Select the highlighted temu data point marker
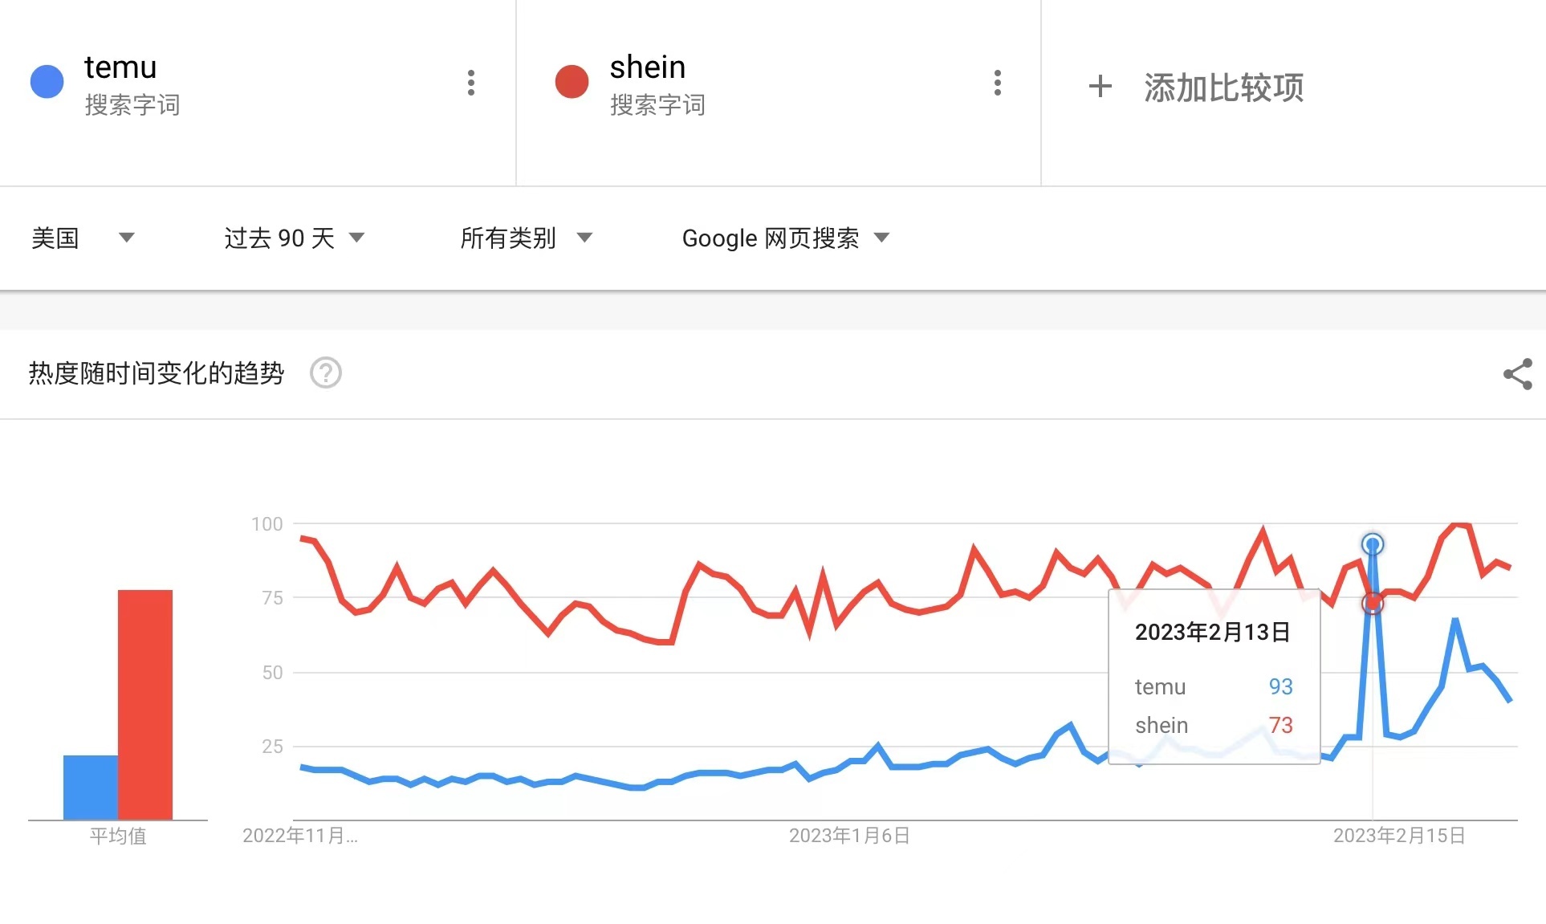1546x924 pixels. pos(1373,543)
